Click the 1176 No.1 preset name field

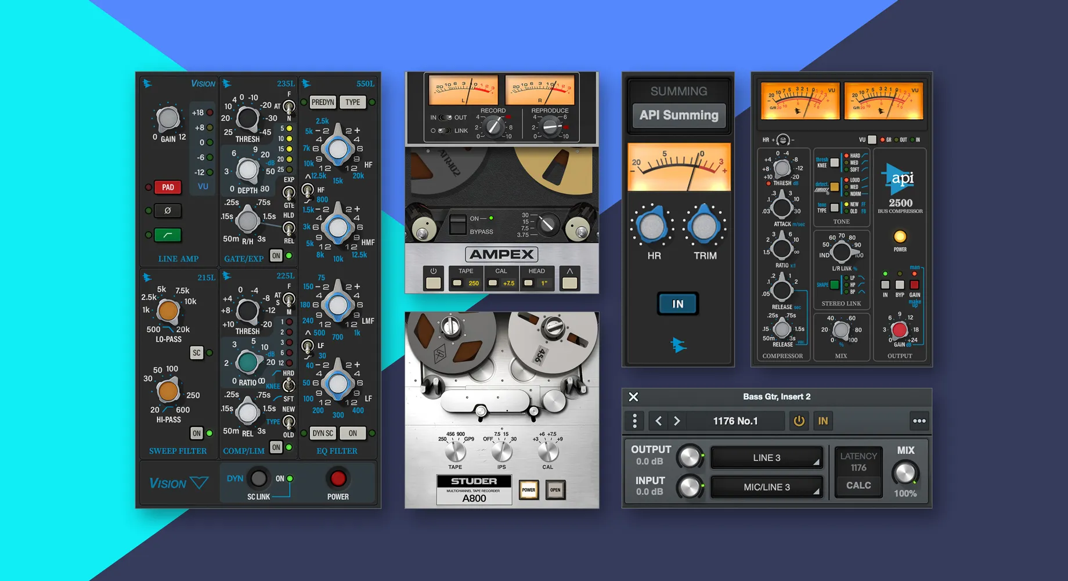coord(735,421)
